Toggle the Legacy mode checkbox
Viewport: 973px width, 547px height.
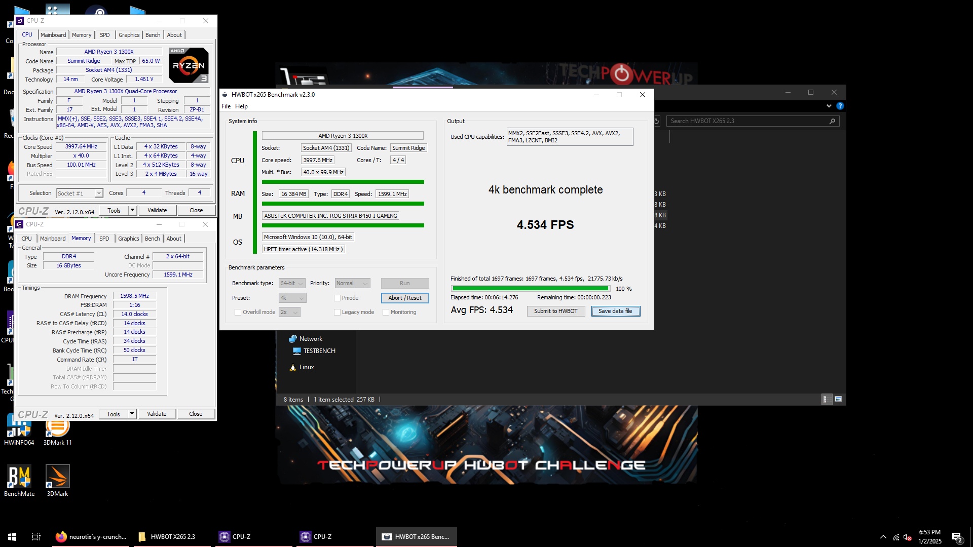coord(337,312)
